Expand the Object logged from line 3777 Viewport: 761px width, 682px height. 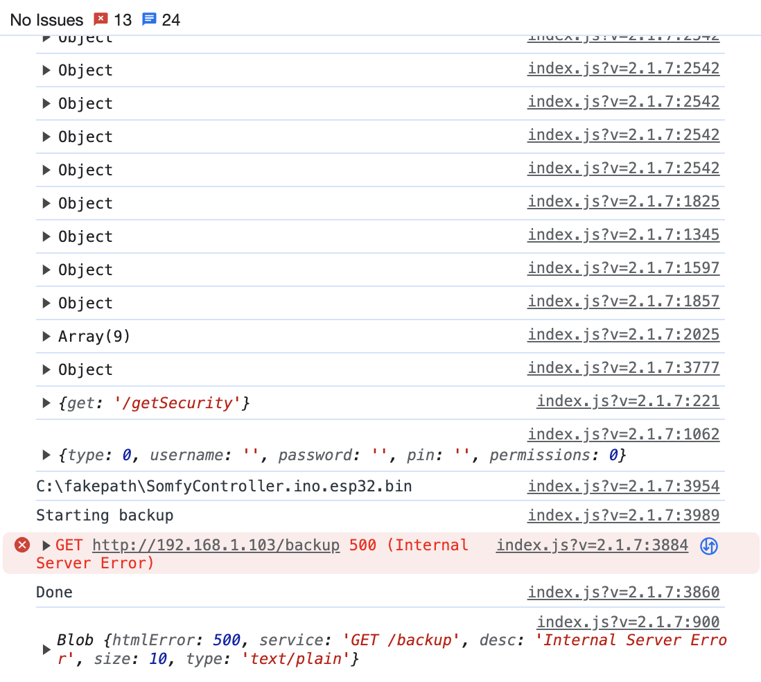point(46,369)
